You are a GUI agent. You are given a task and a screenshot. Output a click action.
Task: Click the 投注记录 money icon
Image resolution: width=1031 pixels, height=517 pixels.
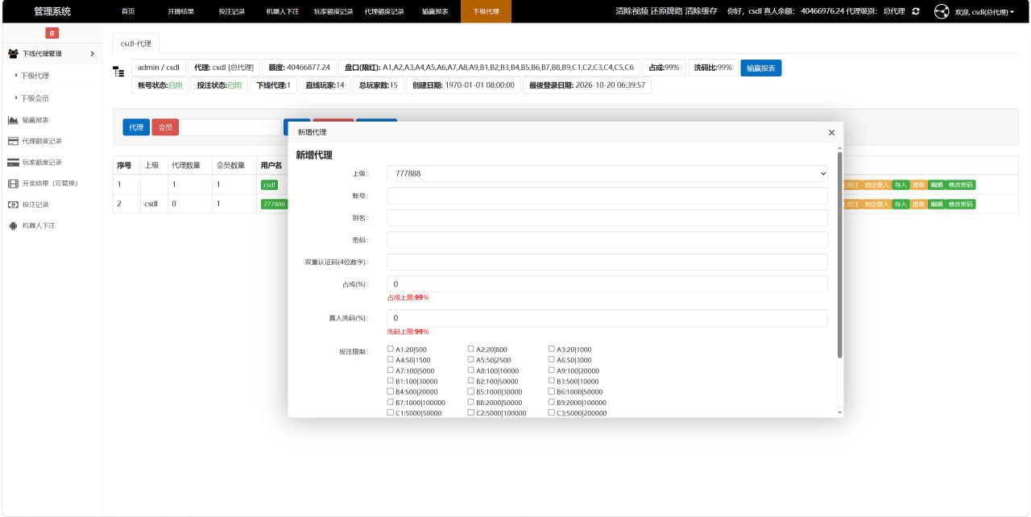click(x=13, y=205)
